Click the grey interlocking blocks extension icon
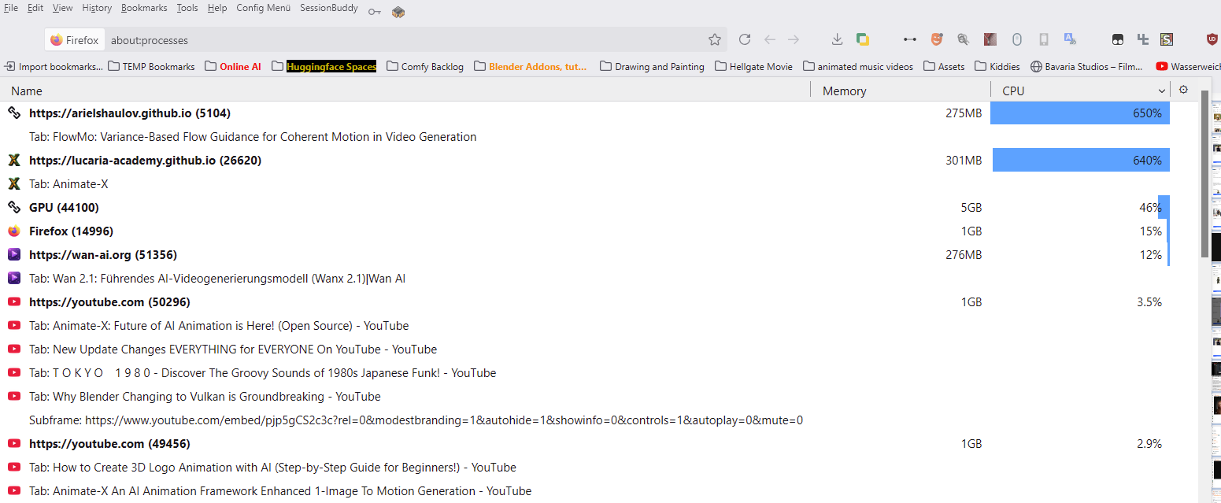Screen dimensions: 1221x503 pyautogui.click(x=1143, y=39)
